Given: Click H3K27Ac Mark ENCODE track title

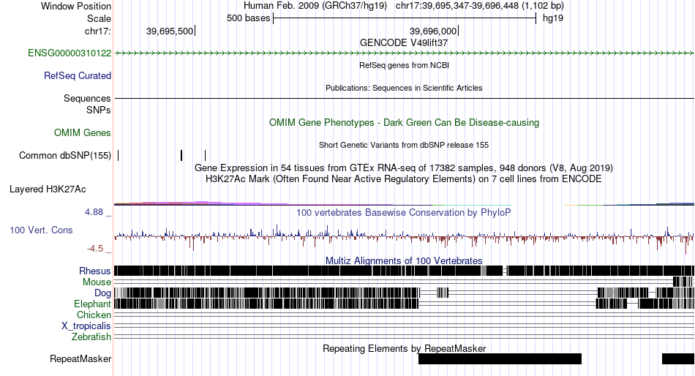Looking at the screenshot, I should (x=404, y=179).
